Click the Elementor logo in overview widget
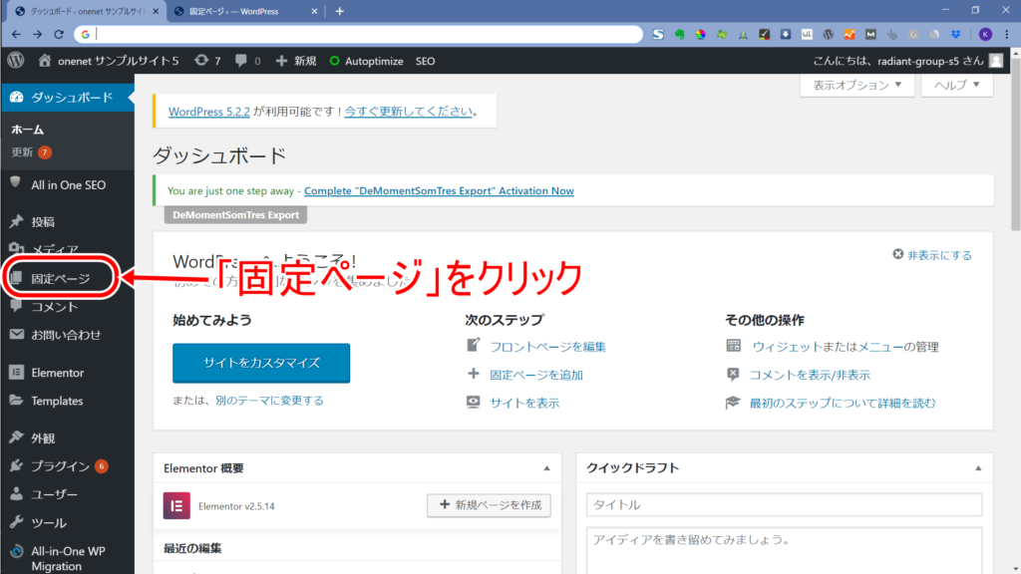Screen dimensions: 1021x574 (x=176, y=505)
